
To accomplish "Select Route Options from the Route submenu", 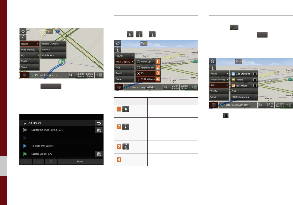I will click(54, 44).
